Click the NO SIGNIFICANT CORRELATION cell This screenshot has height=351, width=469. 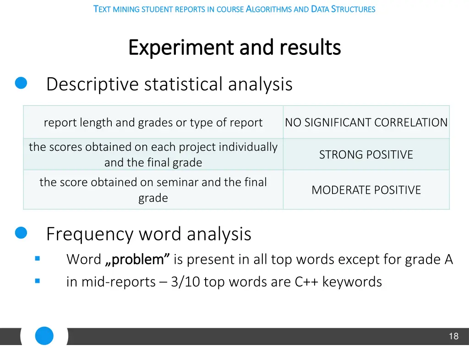pyautogui.click(x=366, y=122)
